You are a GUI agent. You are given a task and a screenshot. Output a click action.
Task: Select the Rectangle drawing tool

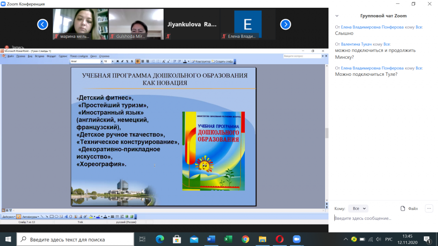(52, 217)
